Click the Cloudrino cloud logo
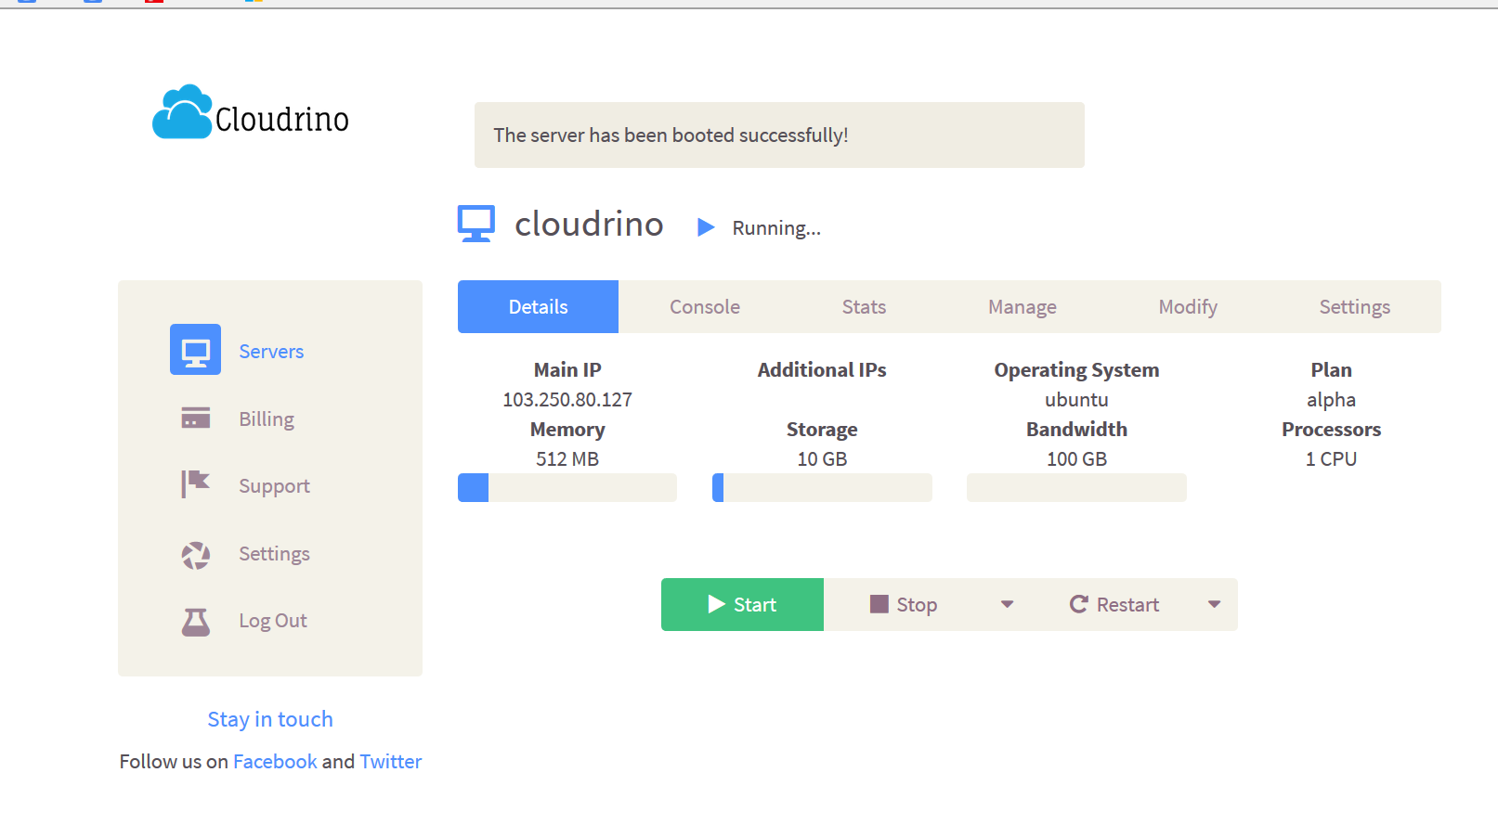This screenshot has height=837, width=1498. coord(183,113)
